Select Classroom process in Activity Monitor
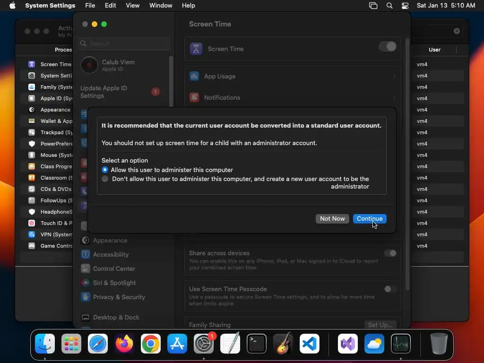The image size is (484, 363). pyautogui.click(x=49, y=178)
